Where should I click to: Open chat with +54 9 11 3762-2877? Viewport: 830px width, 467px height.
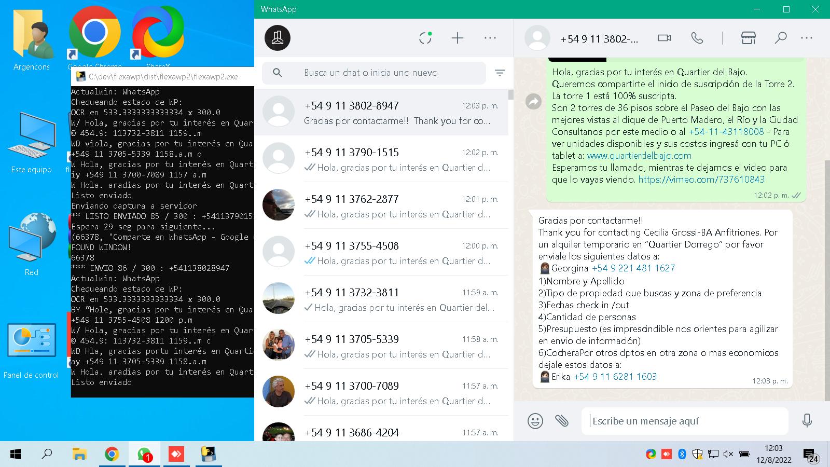(x=381, y=205)
